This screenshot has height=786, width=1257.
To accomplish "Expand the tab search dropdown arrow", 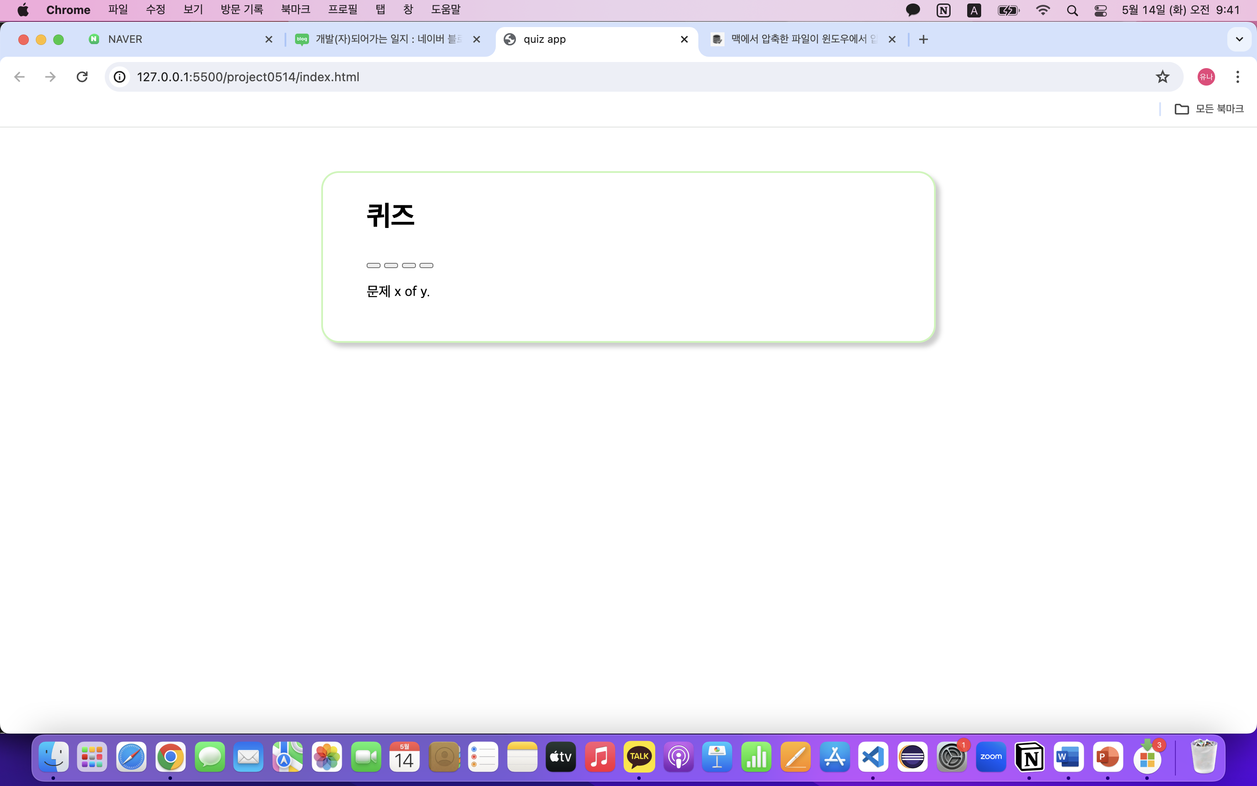I will 1239,39.
